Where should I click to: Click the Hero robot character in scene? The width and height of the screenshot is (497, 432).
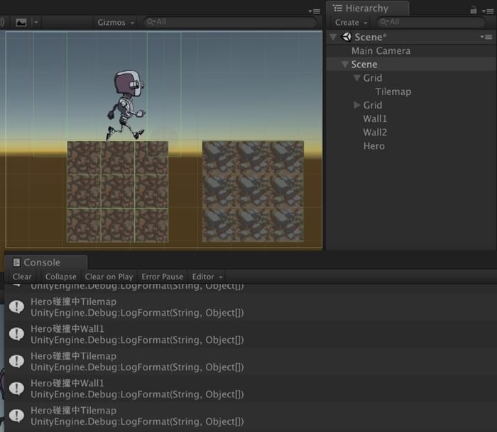(x=126, y=105)
